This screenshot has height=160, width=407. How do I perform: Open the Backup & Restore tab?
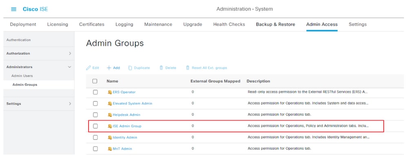point(275,24)
